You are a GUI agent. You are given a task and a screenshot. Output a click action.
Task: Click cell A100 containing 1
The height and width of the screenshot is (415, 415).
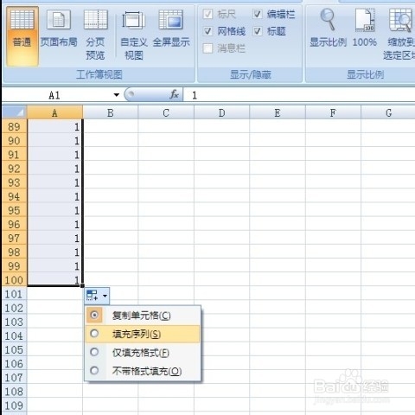tap(54, 280)
